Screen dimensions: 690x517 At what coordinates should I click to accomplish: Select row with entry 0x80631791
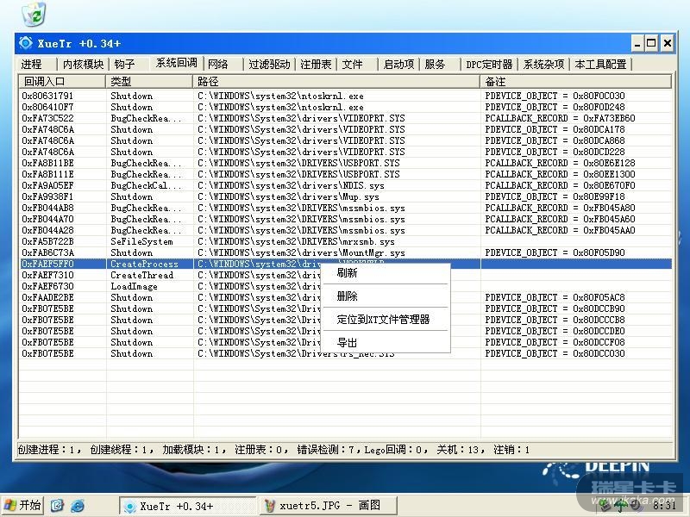point(346,96)
